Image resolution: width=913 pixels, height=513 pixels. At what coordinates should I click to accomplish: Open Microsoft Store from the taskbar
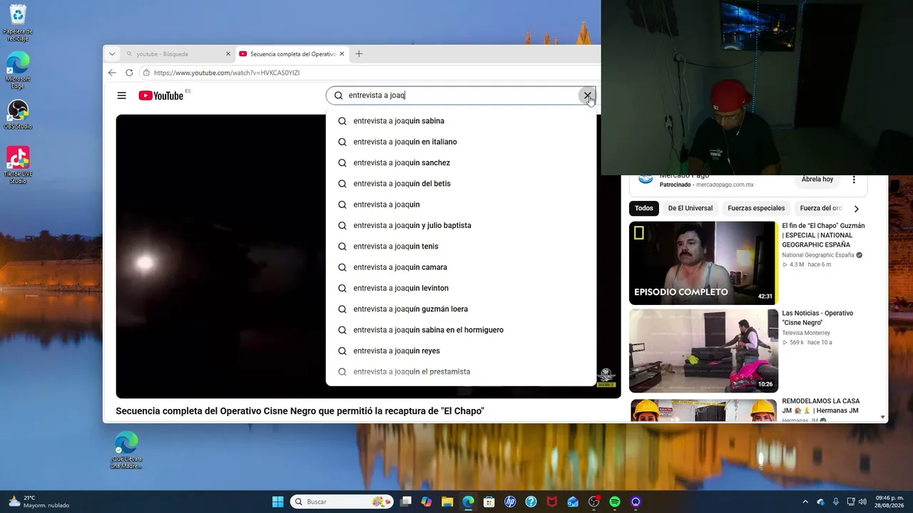click(489, 502)
